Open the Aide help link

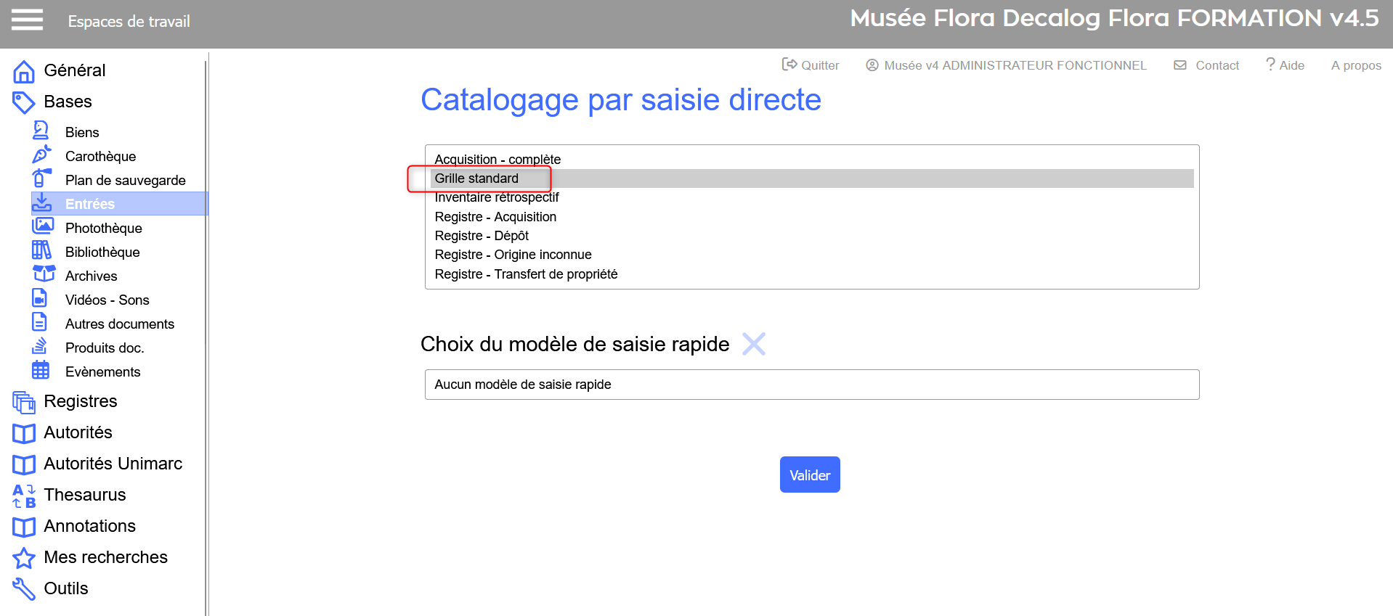click(1285, 65)
